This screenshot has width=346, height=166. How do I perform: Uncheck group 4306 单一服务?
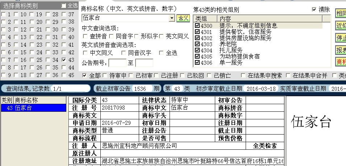[x=197, y=63]
